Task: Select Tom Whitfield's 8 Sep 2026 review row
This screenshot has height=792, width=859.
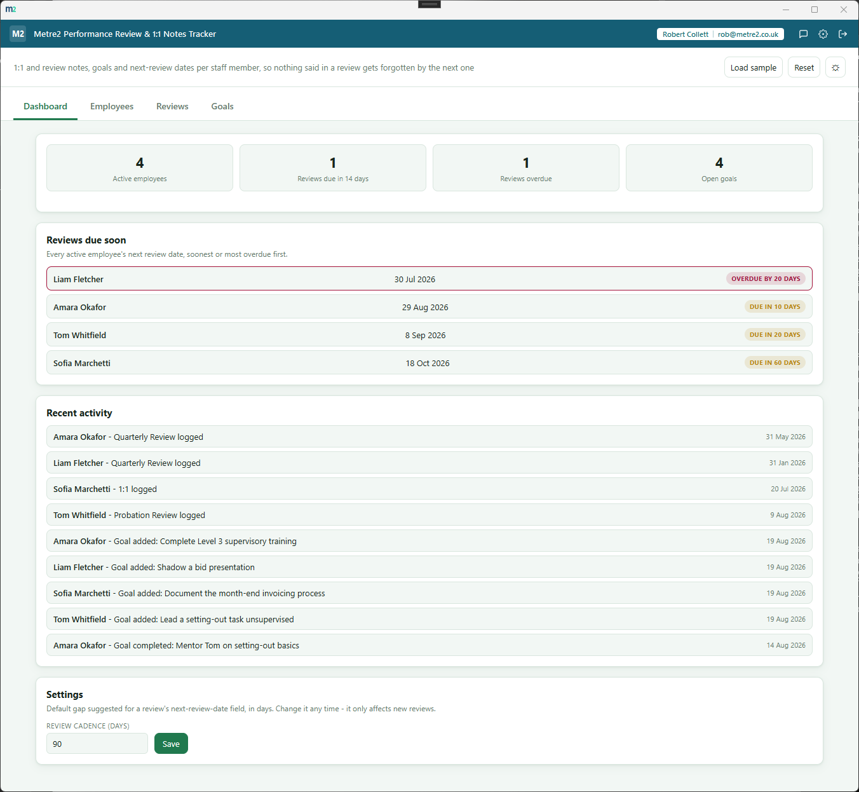Action: (429, 334)
